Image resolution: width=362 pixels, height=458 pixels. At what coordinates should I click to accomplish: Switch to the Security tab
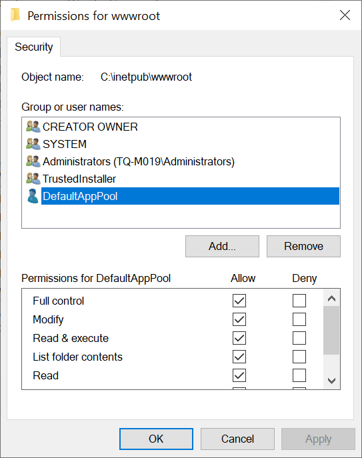(34, 47)
